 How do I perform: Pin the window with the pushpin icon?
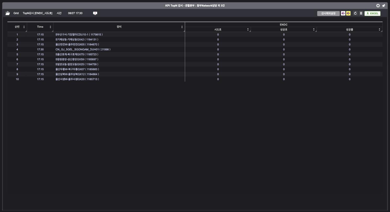click(x=384, y=5)
